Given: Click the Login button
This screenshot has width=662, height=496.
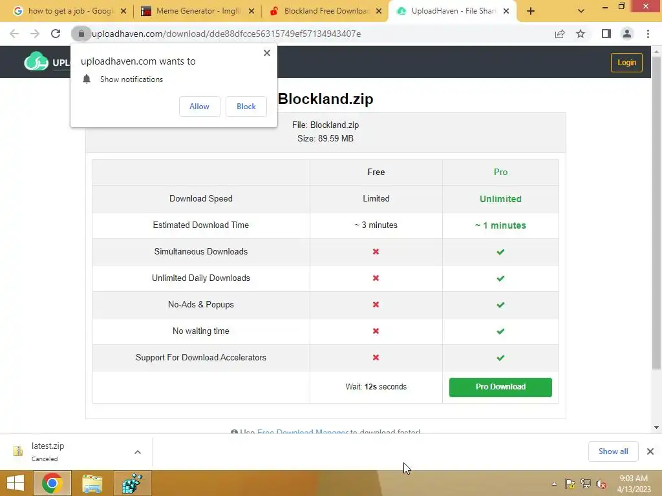Looking at the screenshot, I should pos(626,63).
